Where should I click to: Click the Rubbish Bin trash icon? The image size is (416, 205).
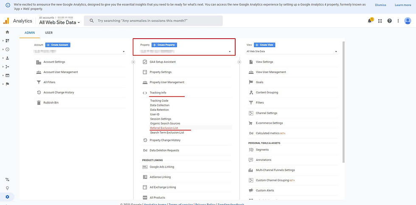click(x=39, y=103)
